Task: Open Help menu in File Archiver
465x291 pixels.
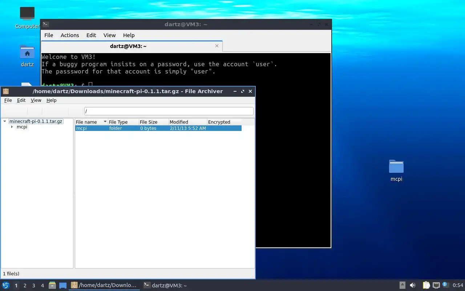Action: coord(52,100)
